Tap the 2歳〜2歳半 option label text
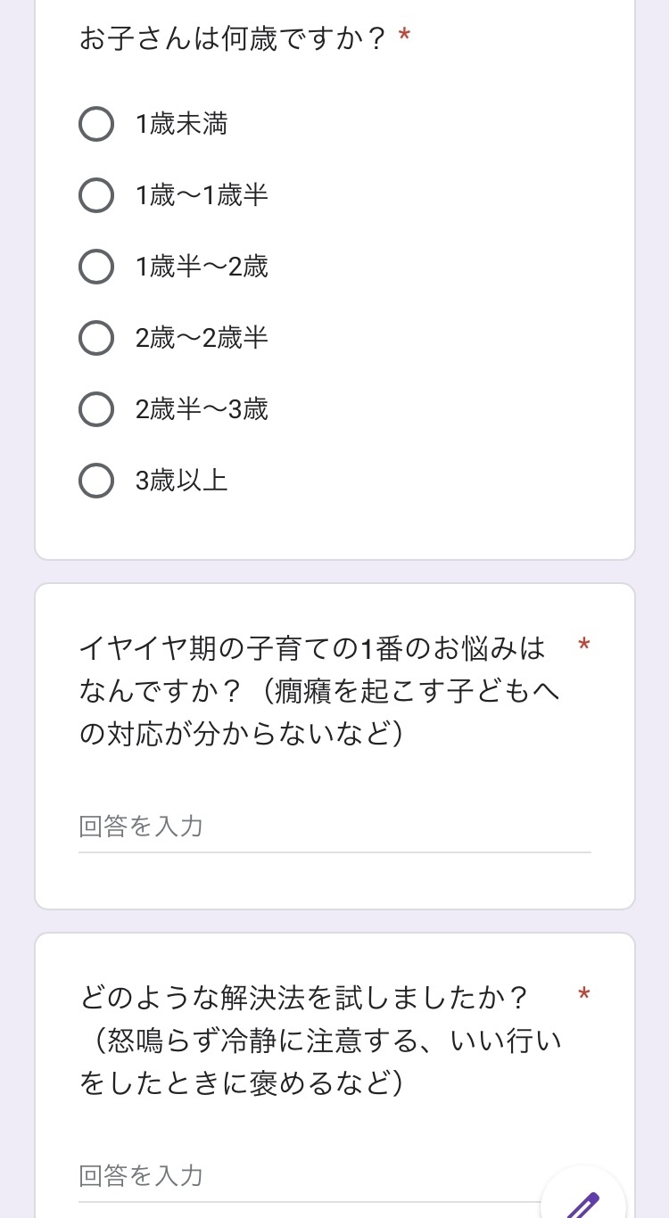This screenshot has width=669, height=1218. tap(202, 338)
